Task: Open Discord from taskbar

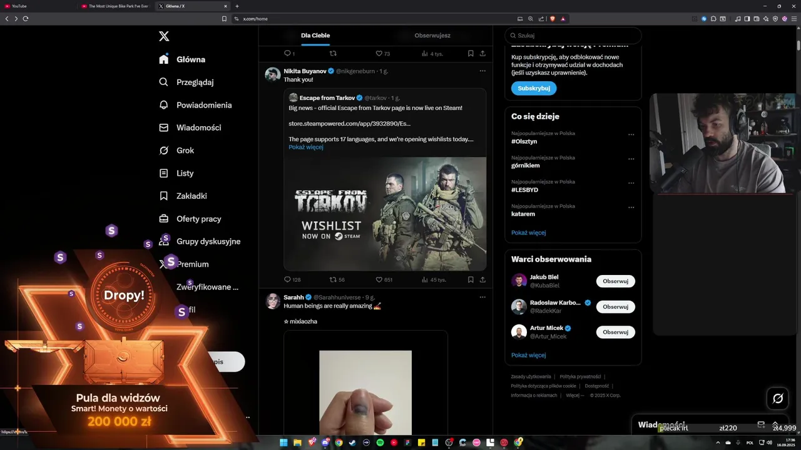Action: (x=325, y=442)
